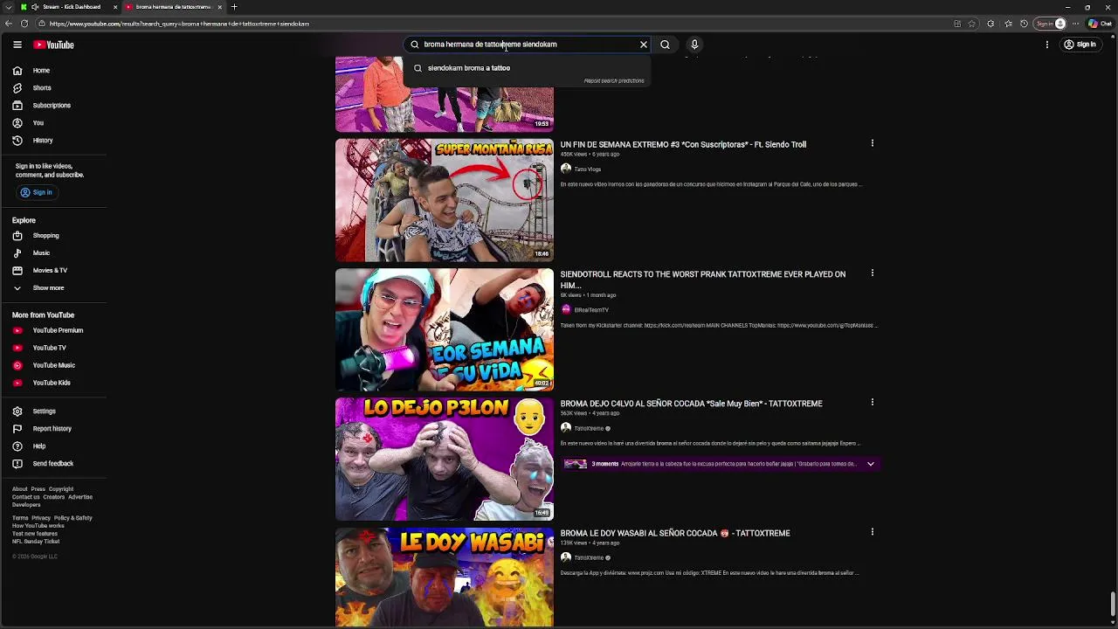
Task: Go back with browser back arrow
Action: pos(9,24)
